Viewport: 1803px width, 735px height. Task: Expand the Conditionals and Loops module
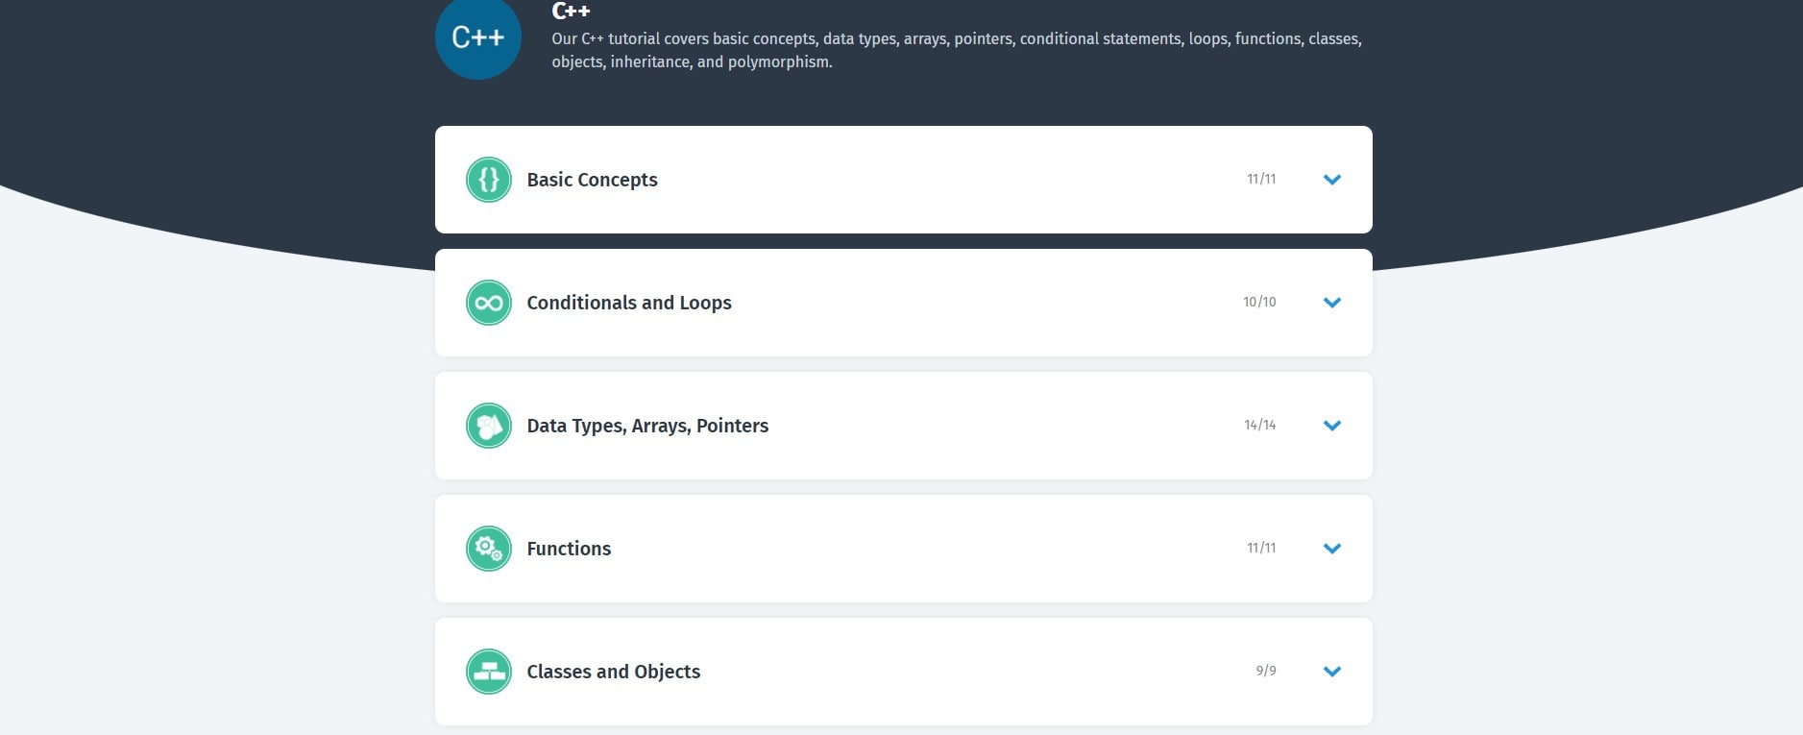[x=1332, y=302]
